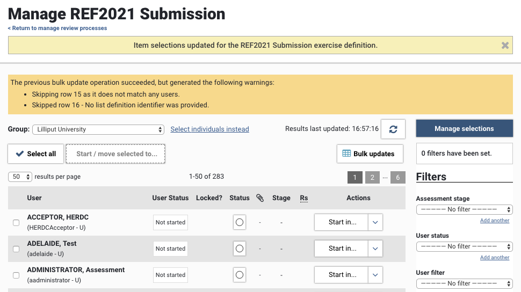The image size is (521, 292).
Task: Click Return to manage review processes link
Action: [57, 28]
